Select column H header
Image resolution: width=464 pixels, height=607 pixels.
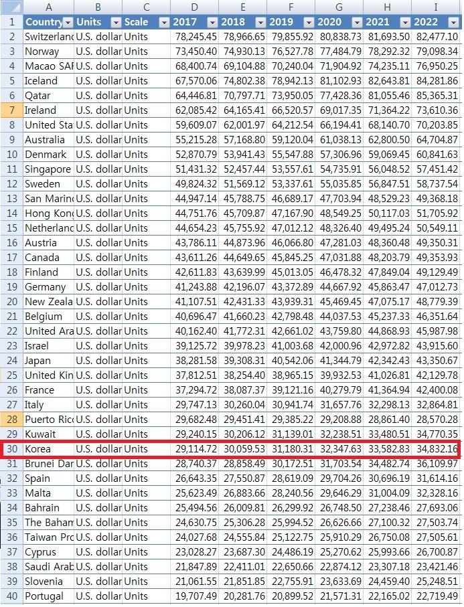pyautogui.click(x=387, y=7)
